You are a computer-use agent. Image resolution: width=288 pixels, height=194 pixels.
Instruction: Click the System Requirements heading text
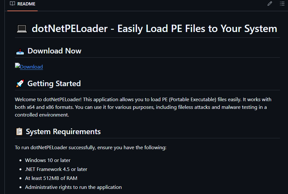(x=63, y=132)
